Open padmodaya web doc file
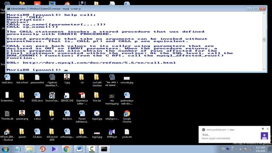 click(x=127, y=98)
